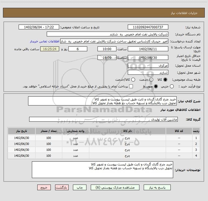Screen dimensions: 208x201
Task: Click unit 'عدد' in row 1
Action: pyautogui.click(x=75, y=138)
